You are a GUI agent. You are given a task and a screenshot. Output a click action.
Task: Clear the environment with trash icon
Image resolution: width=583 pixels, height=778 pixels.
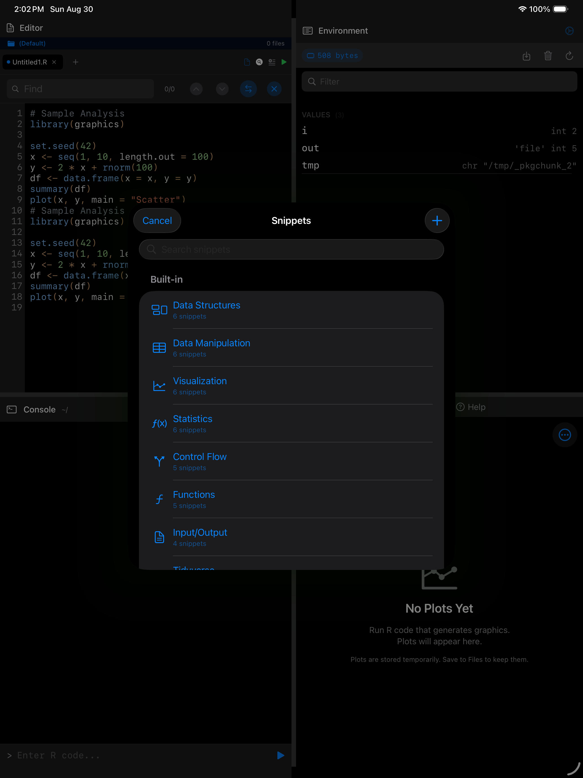tap(548, 56)
